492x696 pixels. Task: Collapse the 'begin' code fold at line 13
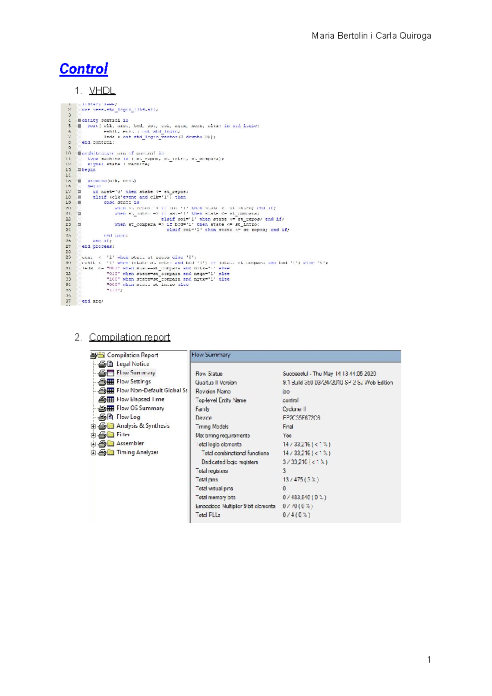click(x=80, y=170)
